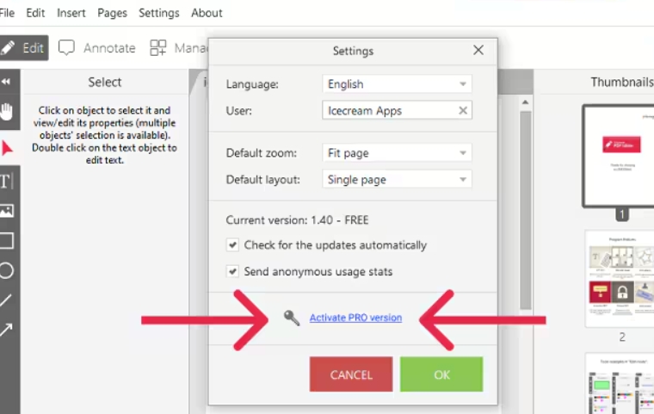Choose the Circle shape tool
This screenshot has height=414, width=654.
(7, 270)
